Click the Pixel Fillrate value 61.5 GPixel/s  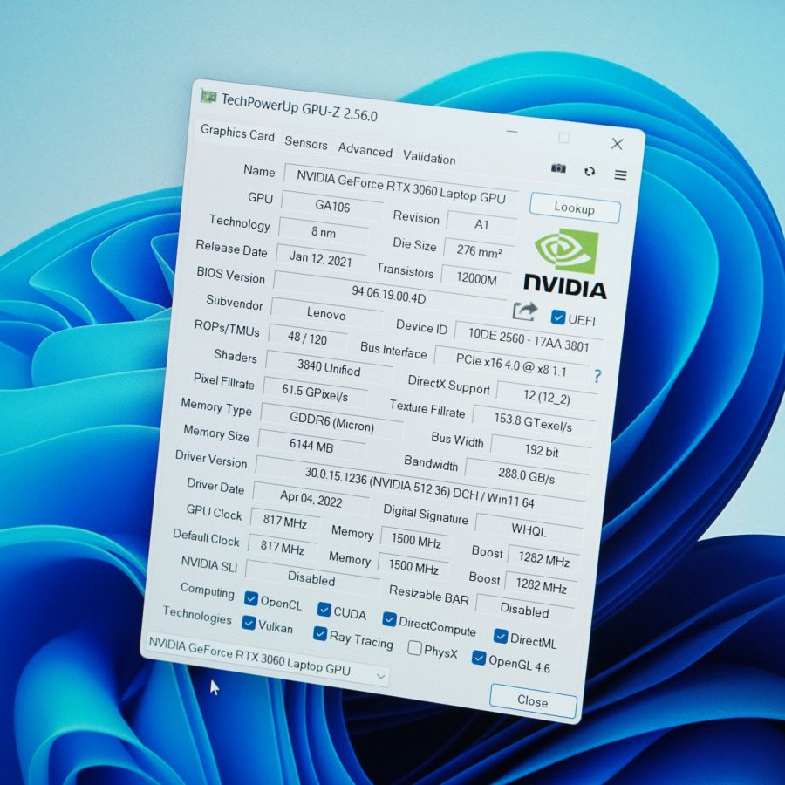click(314, 392)
